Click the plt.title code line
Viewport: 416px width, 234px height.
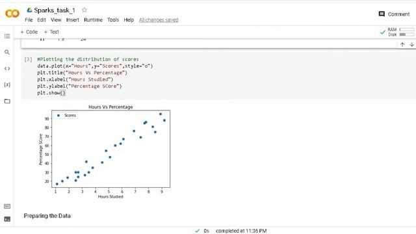83,73
